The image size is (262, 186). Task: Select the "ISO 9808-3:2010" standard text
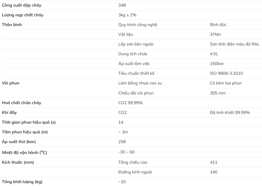point(226,73)
